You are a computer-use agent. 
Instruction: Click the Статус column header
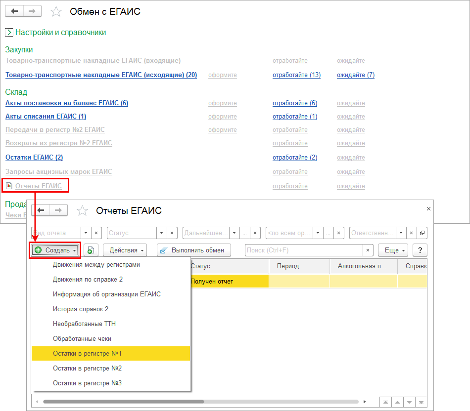[229, 266]
